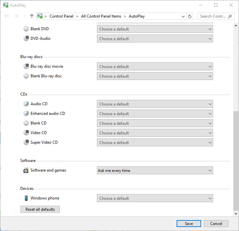Go back using the Back arrow

[7, 16]
